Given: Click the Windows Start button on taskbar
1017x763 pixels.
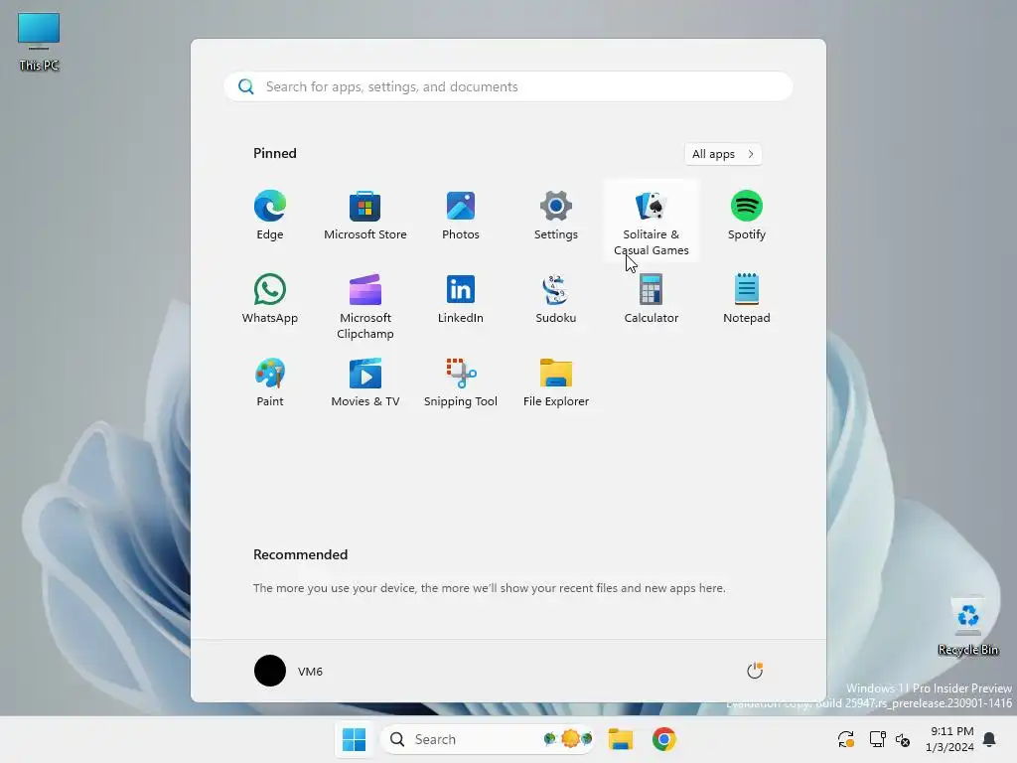Looking at the screenshot, I should [355, 739].
